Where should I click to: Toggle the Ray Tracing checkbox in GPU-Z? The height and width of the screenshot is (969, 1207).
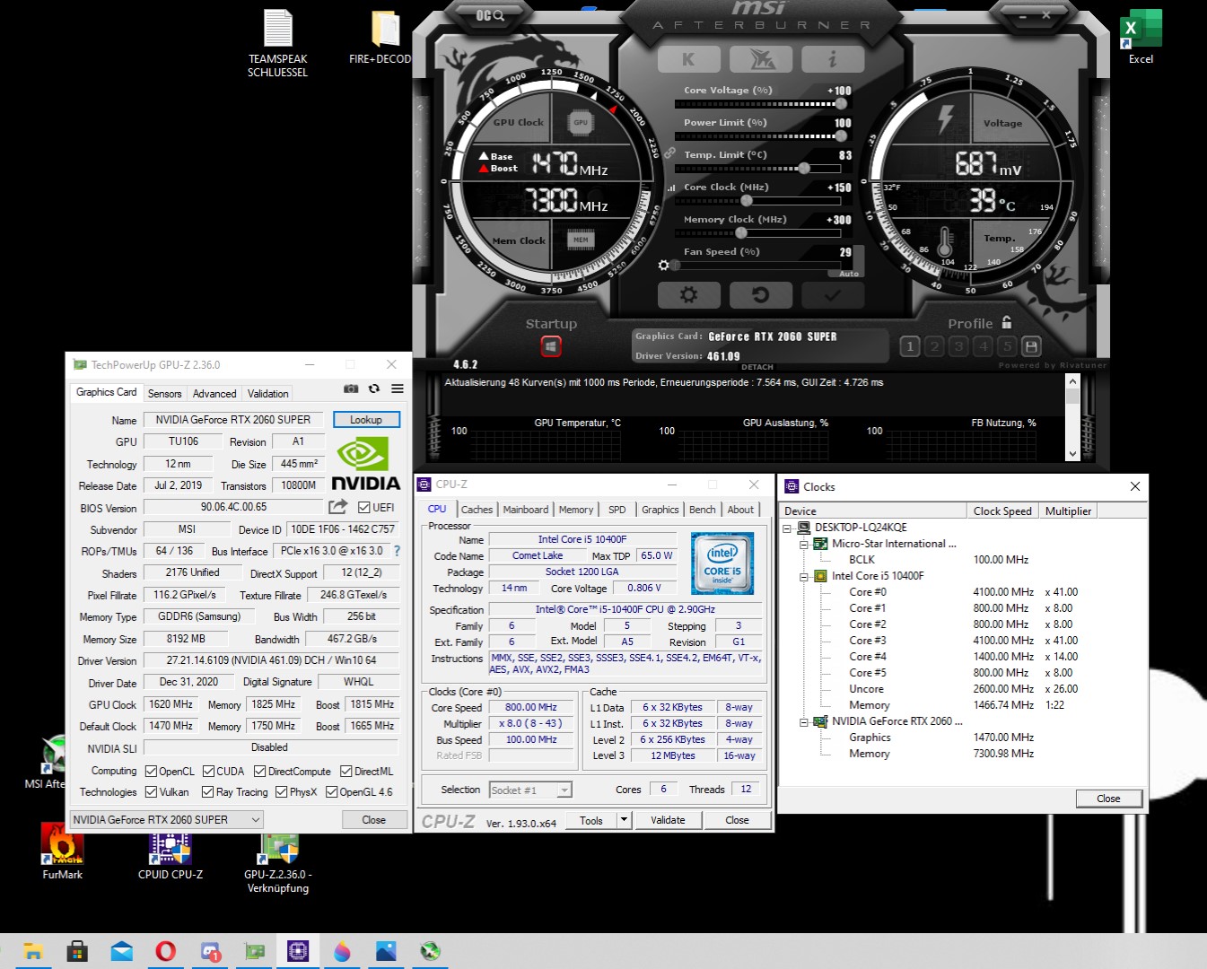coord(207,792)
